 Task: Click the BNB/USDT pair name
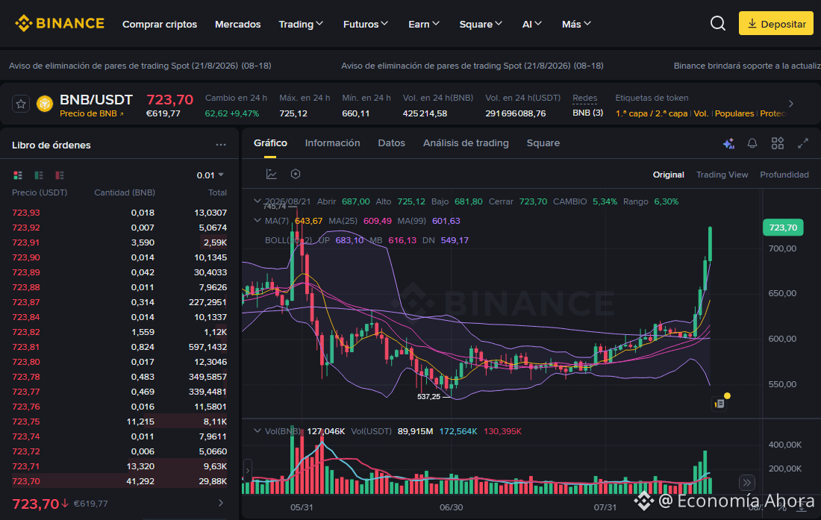96,99
